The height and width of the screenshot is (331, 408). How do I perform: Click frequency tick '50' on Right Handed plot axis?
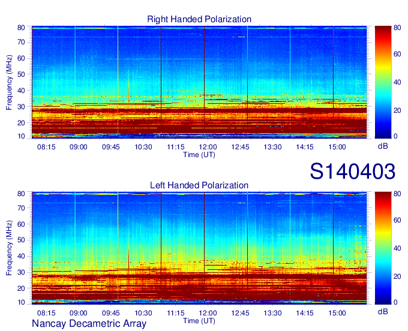[21, 74]
